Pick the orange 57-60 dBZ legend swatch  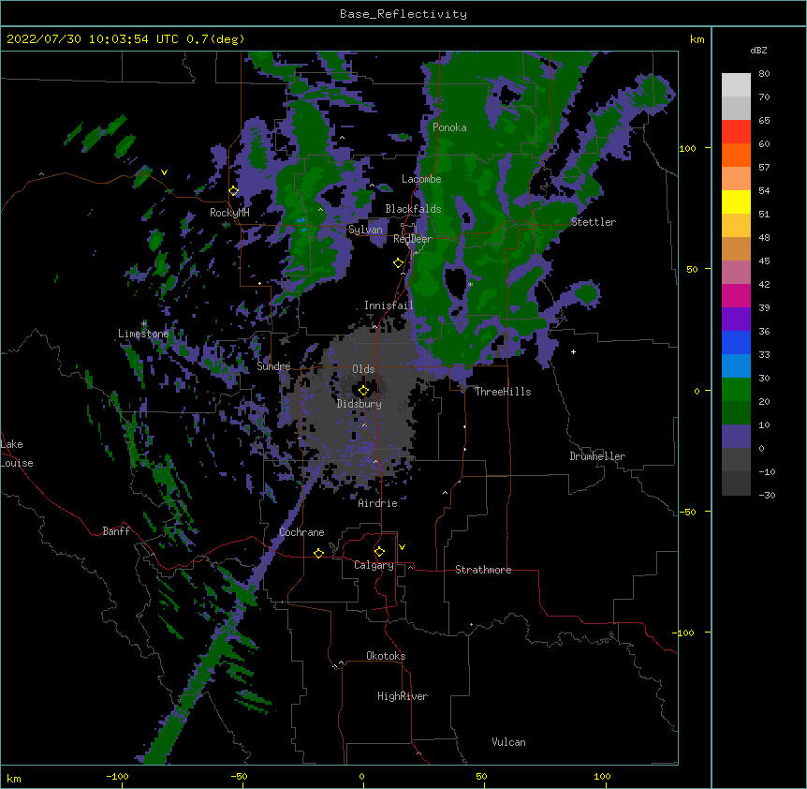pyautogui.click(x=736, y=155)
